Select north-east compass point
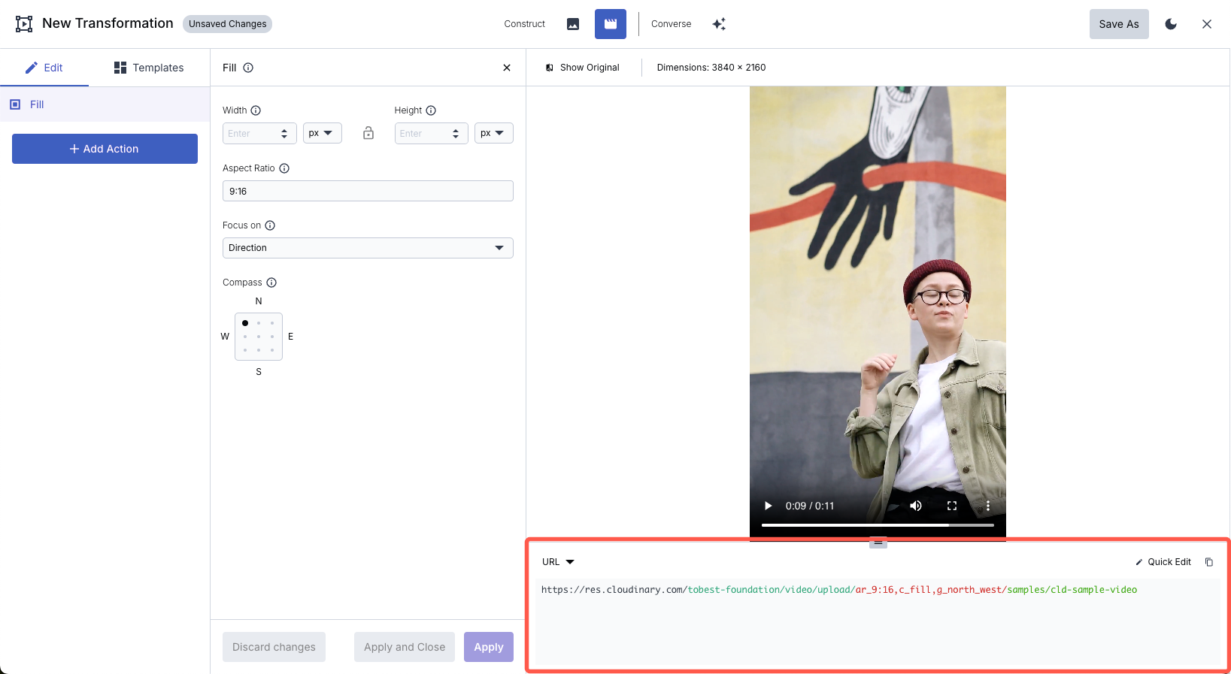Viewport: 1231px width, 674px height. pyautogui.click(x=272, y=323)
